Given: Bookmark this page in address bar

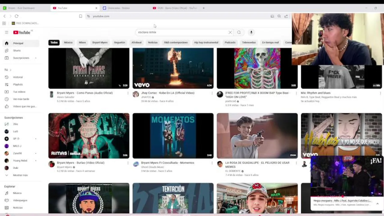Looking at the screenshot, I should (81, 16).
